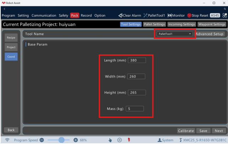Open the Record menu
228x144 pixels.
(x=86, y=15)
